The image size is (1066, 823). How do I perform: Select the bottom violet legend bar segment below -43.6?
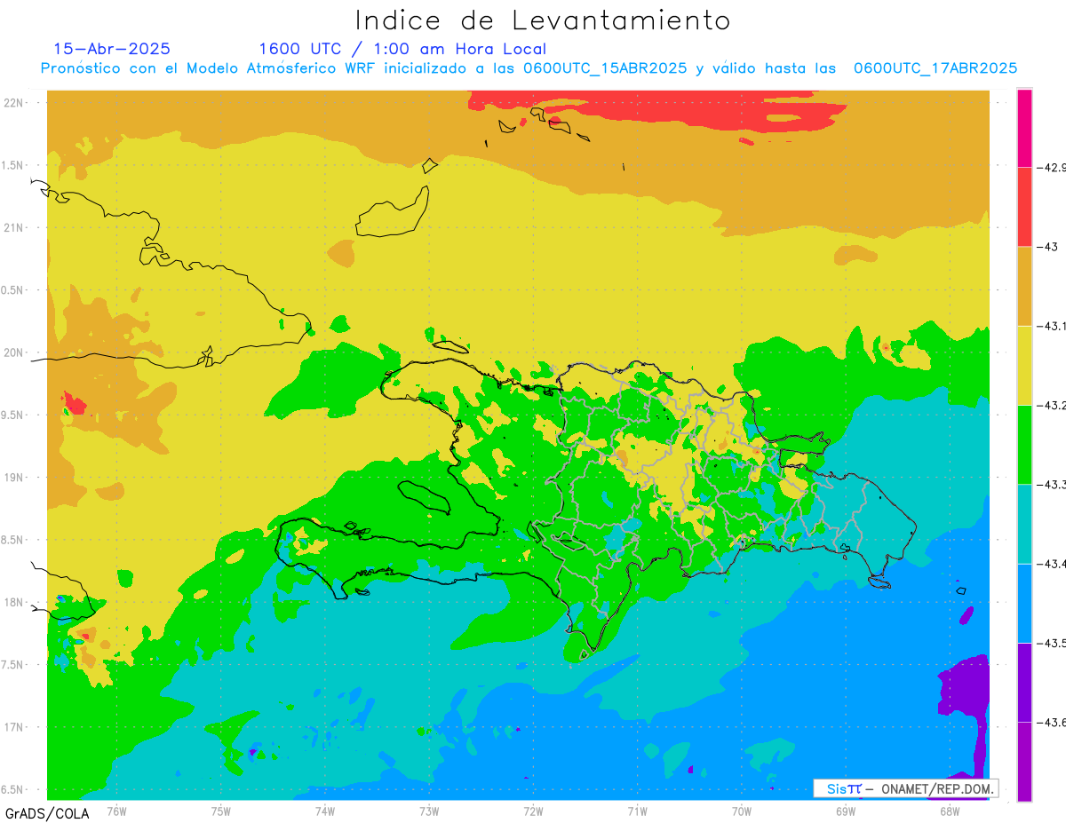click(1024, 761)
